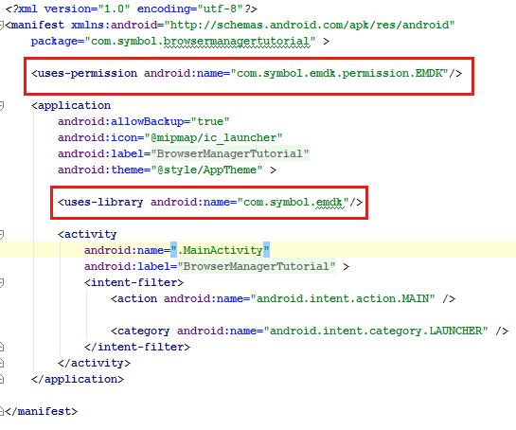Collapse the activity tag fold marker
Image resolution: width=516 pixels, height=430 pixels.
1,235
